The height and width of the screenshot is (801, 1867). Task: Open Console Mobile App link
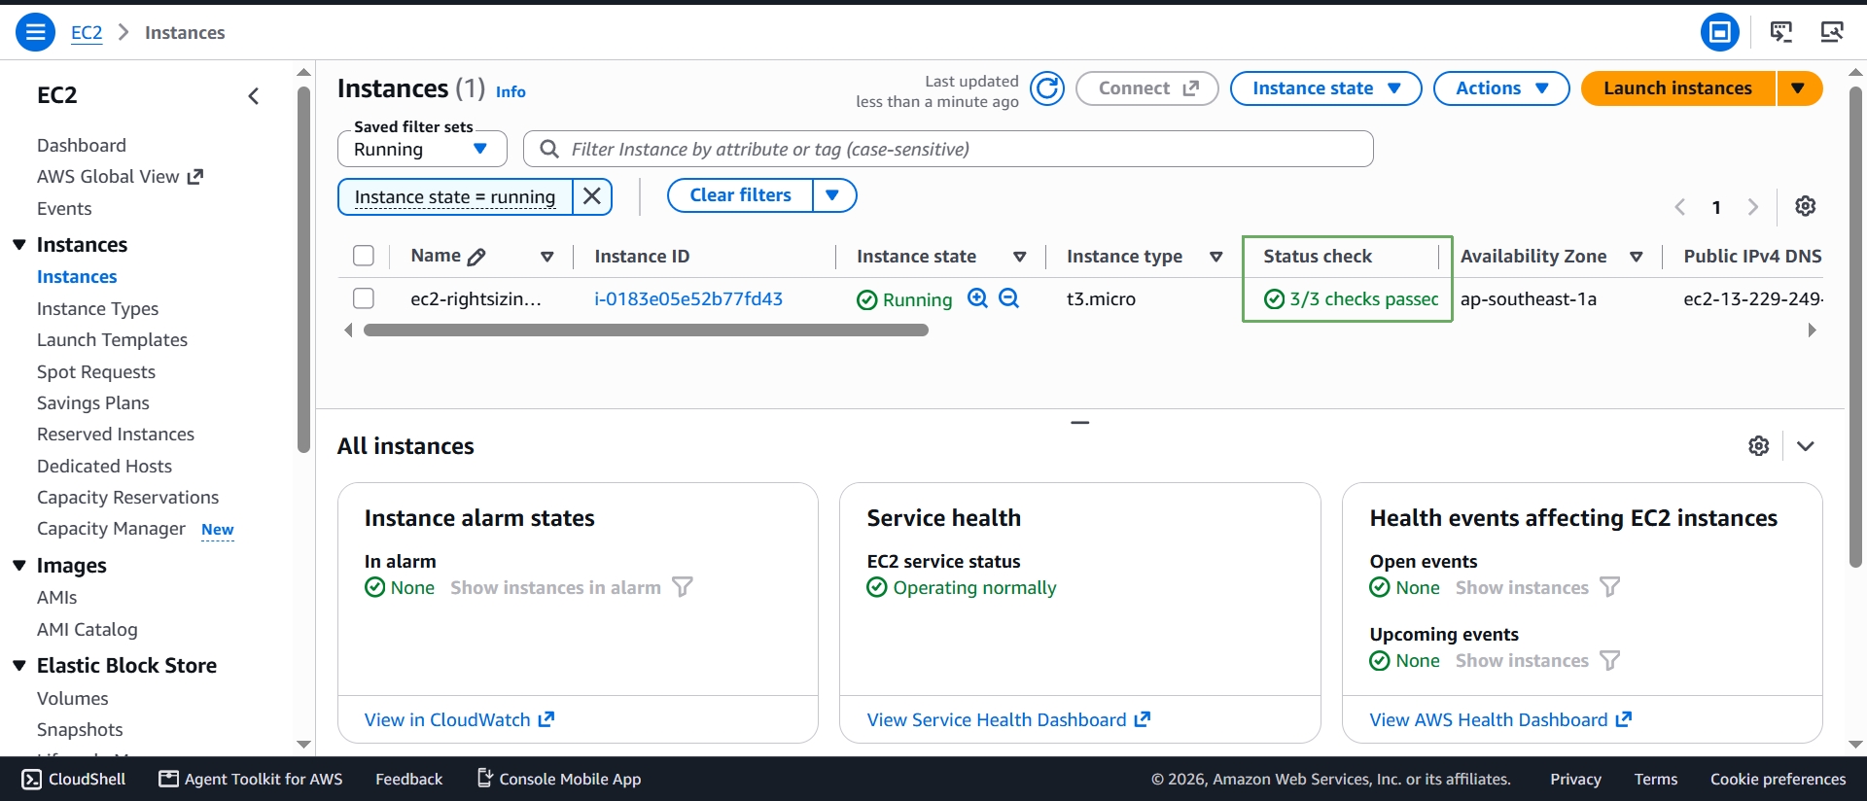pyautogui.click(x=559, y=779)
